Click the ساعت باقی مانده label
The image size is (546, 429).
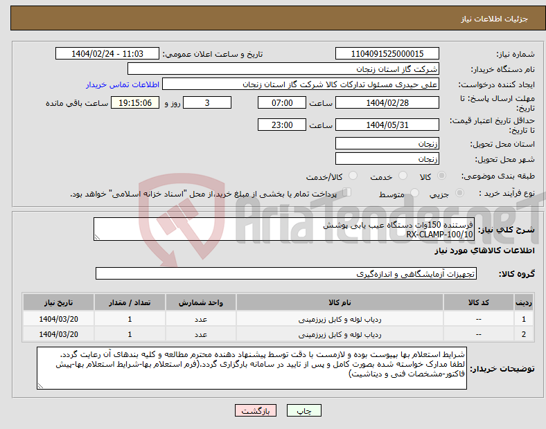tap(77, 103)
